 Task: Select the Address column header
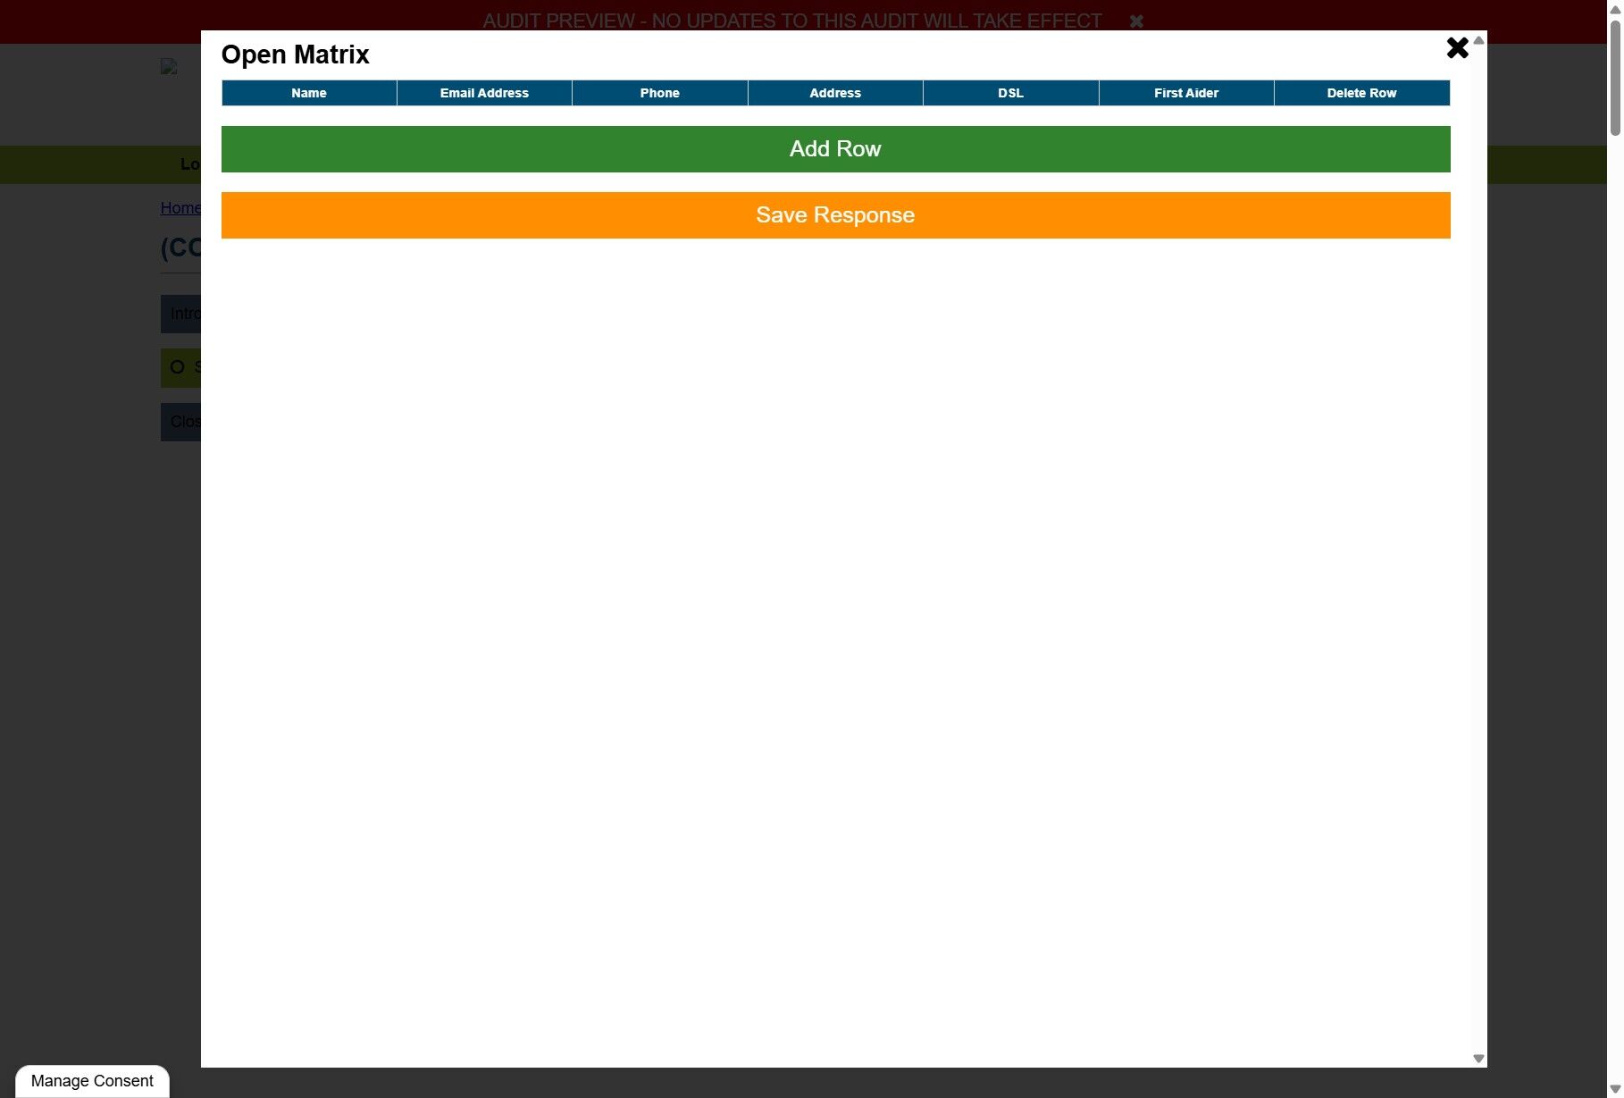pyautogui.click(x=835, y=93)
